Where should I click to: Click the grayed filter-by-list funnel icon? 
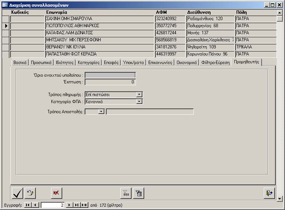(126, 193)
